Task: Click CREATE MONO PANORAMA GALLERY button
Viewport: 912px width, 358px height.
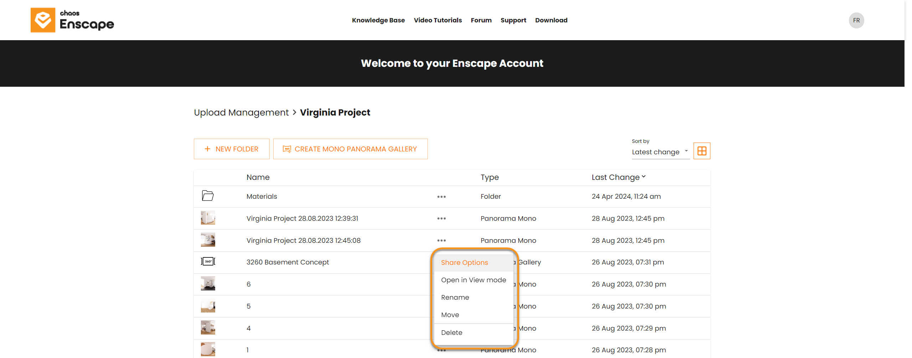Action: (x=350, y=149)
